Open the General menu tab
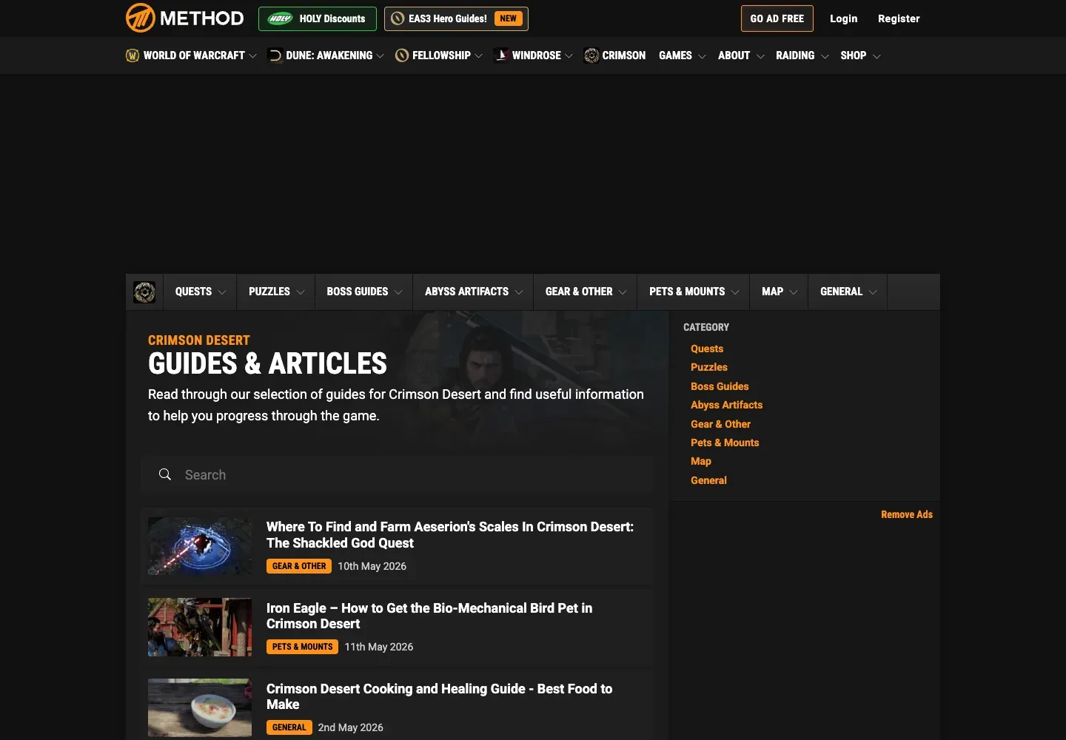This screenshot has height=740, width=1066. coord(848,292)
